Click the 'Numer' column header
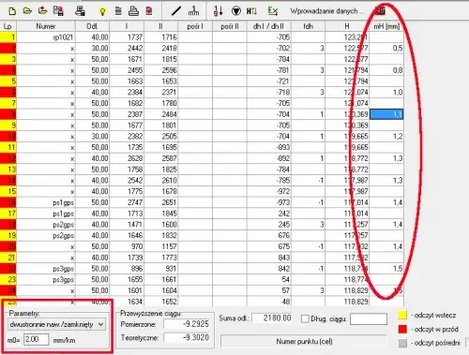 pyautogui.click(x=46, y=26)
